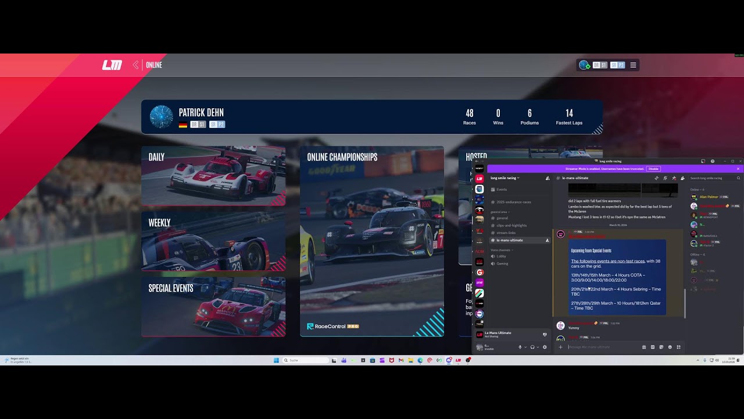Click Discord help icon in title bar
Image resolution: width=744 pixels, height=419 pixels.
(x=712, y=161)
